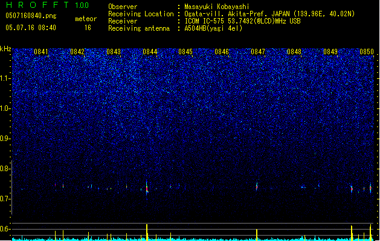Click the 0848 time marker

point(294,52)
